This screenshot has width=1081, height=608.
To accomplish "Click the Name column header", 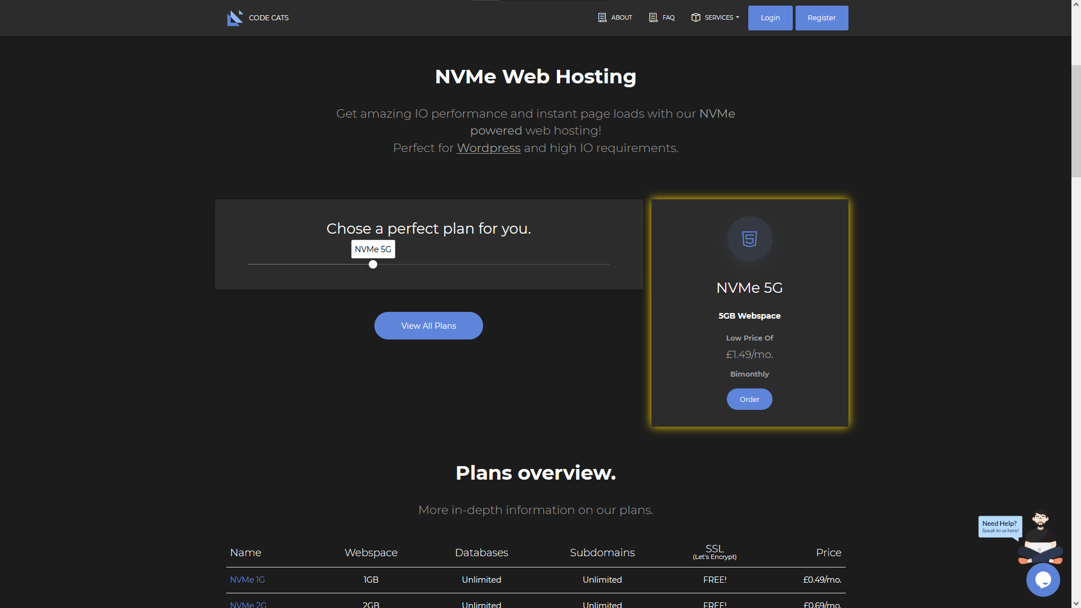I will pyautogui.click(x=245, y=553).
